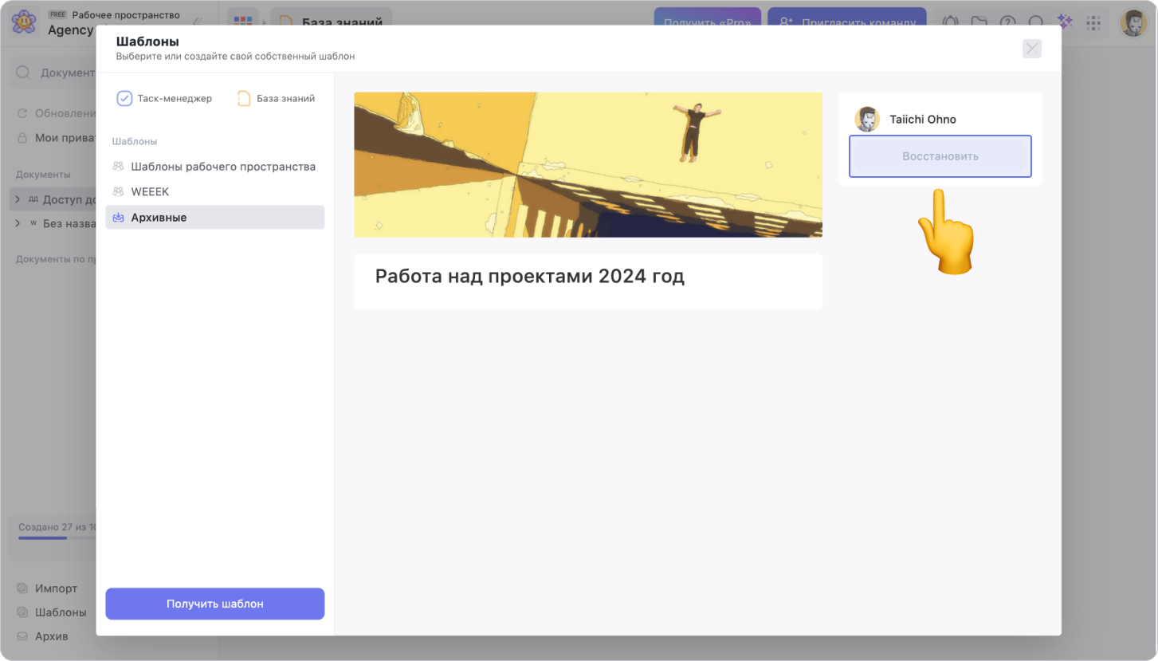Open the База знаний breadcrumb tab
Screen dimensions: 1158x661
(331, 23)
